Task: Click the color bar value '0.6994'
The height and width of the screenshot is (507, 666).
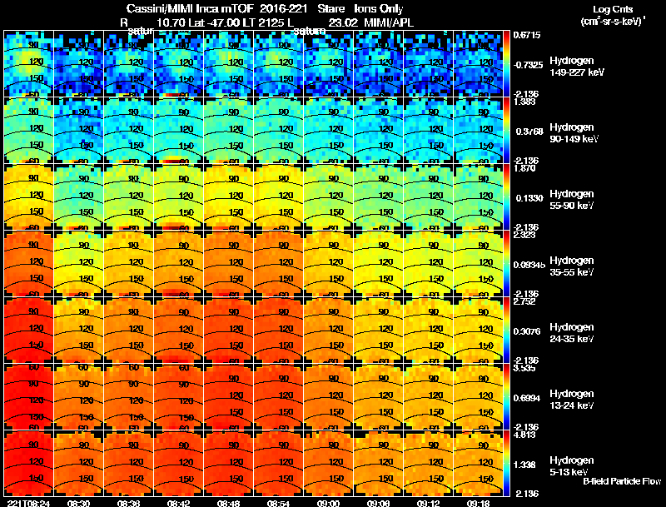Action: pyautogui.click(x=527, y=398)
